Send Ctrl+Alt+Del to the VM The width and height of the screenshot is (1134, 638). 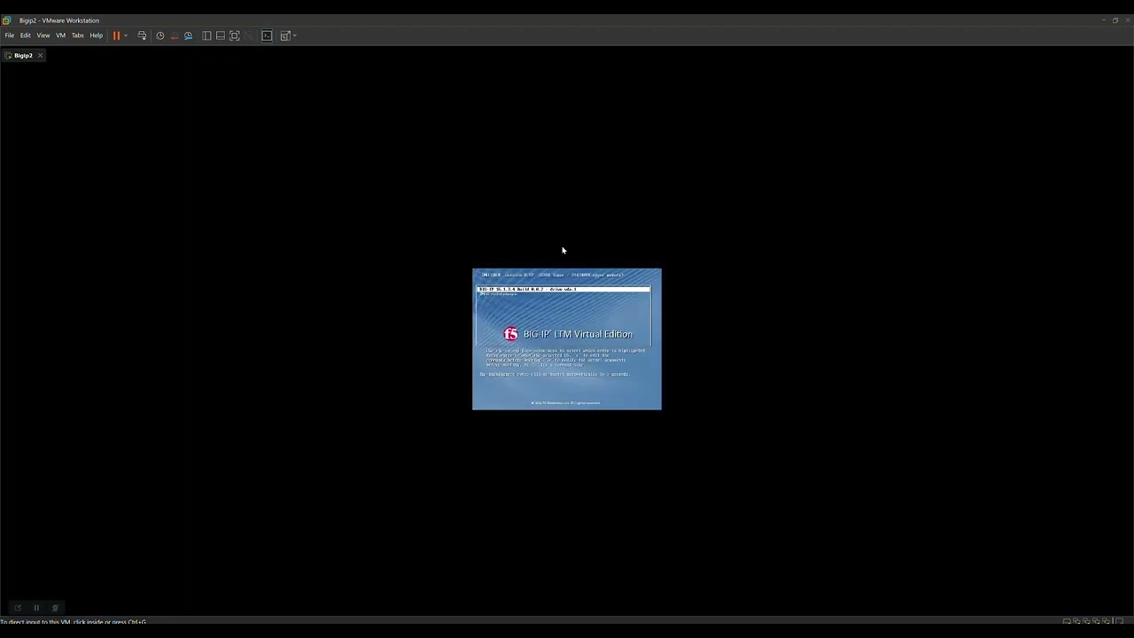(142, 35)
